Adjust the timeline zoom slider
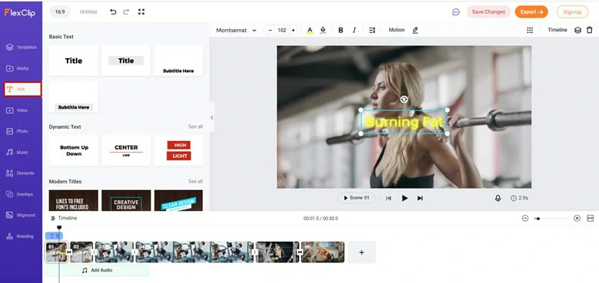Image resolution: width=599 pixels, height=283 pixels. click(551, 218)
